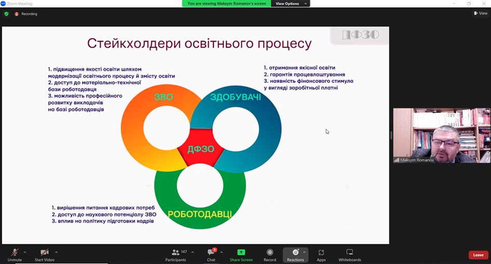Image resolution: width=491 pixels, height=264 pixels.
Task: Click text '3. вплив на політику підготовки кадрів'
Action: 103,221
